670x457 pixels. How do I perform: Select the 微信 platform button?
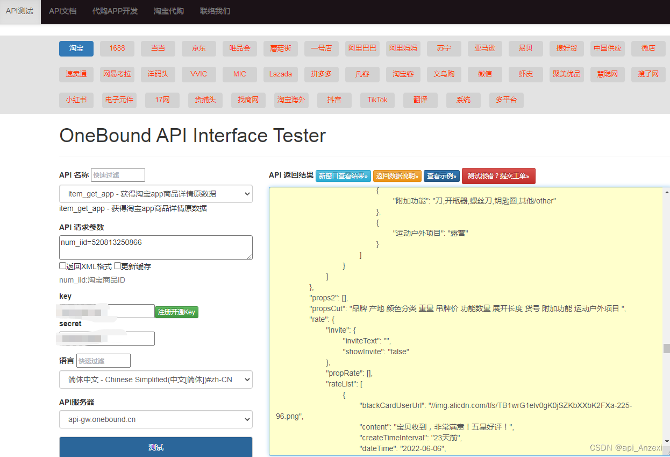[x=485, y=74]
